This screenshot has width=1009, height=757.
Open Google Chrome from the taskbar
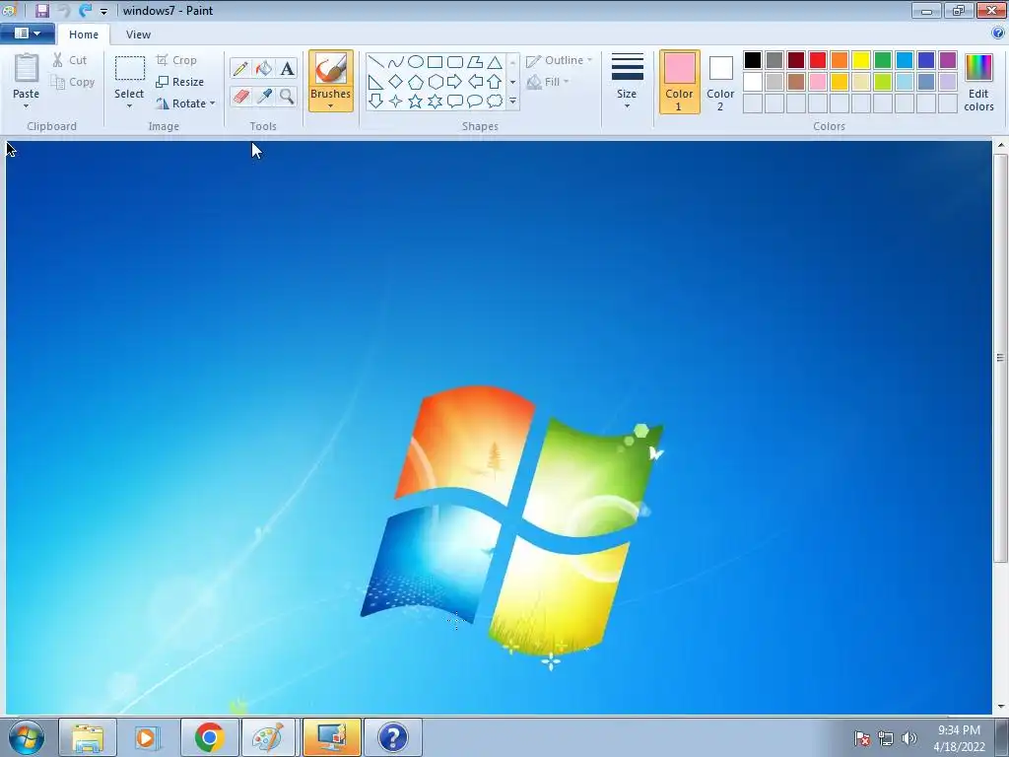pyautogui.click(x=209, y=737)
